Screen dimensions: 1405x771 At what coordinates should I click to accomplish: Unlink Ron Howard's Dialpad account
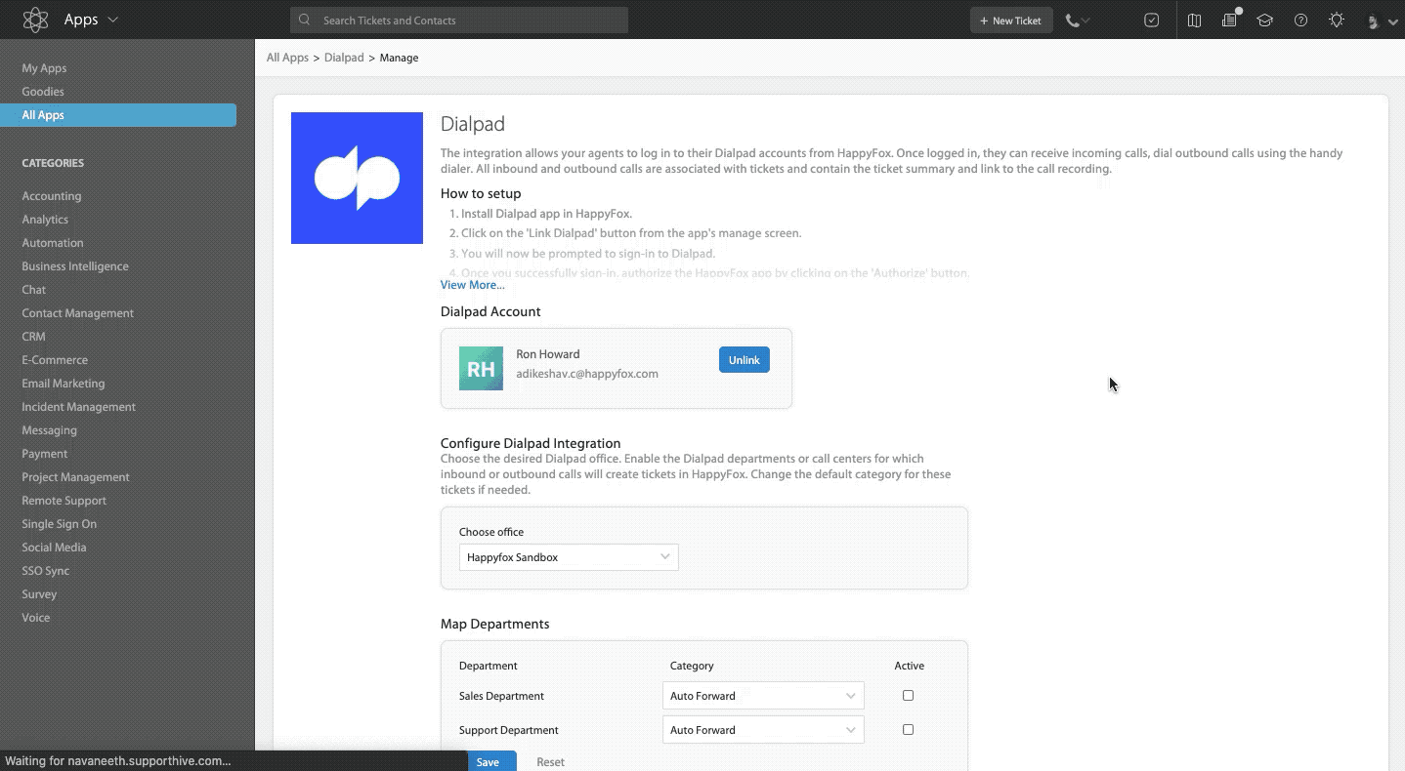(x=744, y=359)
